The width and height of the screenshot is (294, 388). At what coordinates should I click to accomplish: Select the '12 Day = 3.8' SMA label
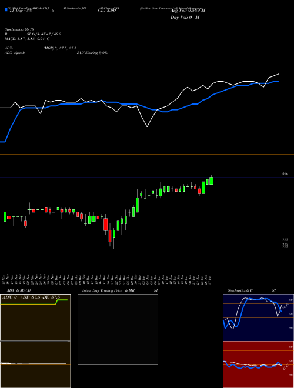pyautogui.click(x=20, y=11)
